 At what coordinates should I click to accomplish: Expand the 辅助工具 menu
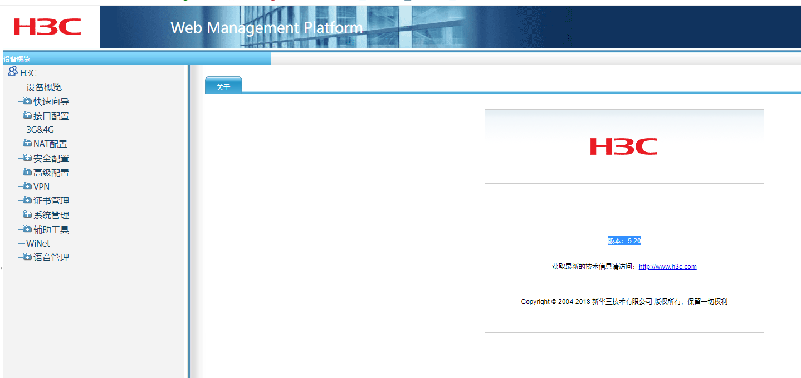tap(51, 229)
